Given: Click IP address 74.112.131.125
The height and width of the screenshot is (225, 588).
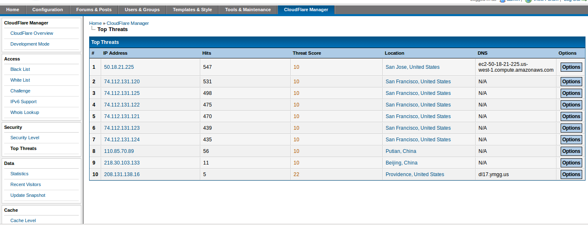Looking at the screenshot, I should [122, 93].
